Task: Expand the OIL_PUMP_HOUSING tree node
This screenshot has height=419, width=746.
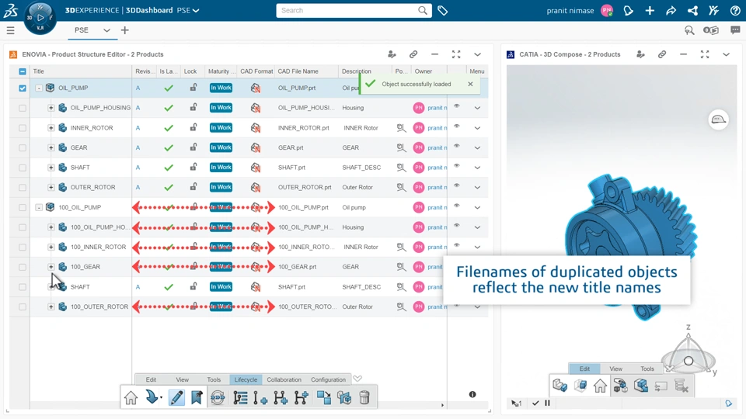Action: point(51,108)
